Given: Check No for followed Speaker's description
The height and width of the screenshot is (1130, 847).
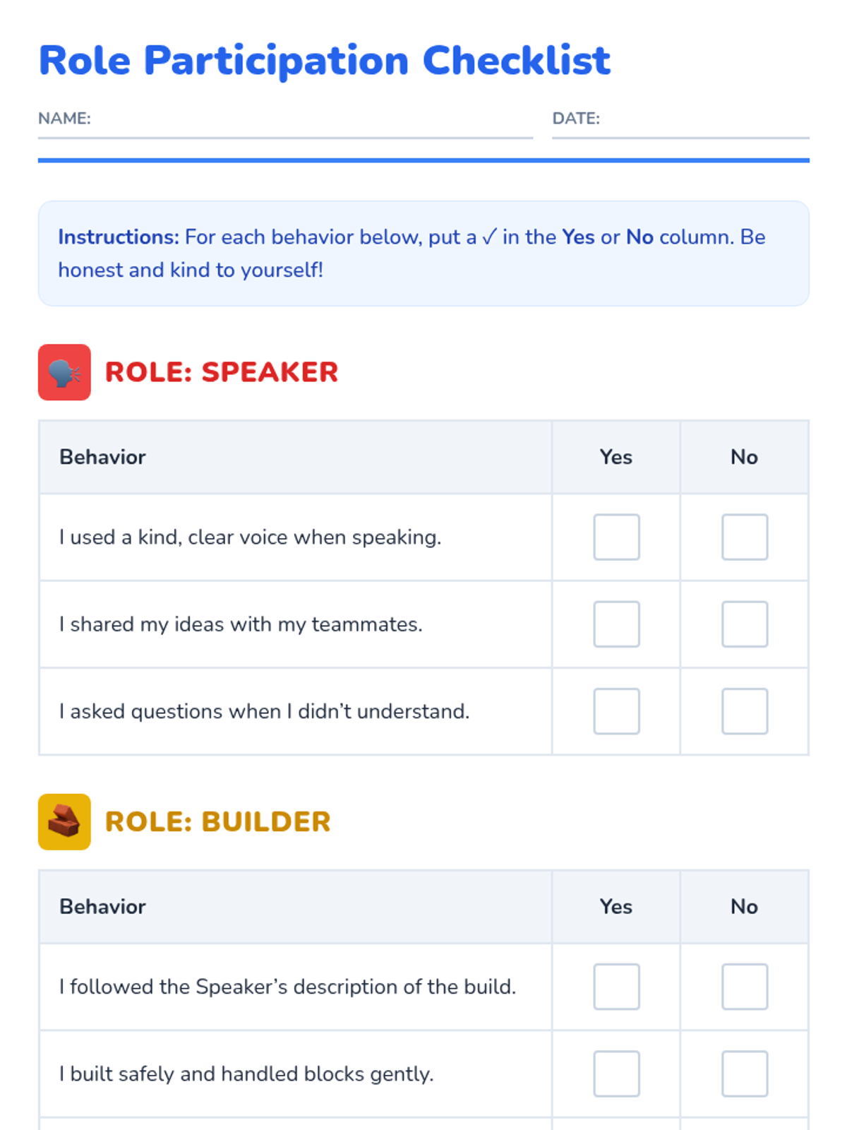Looking at the screenshot, I should [x=744, y=986].
